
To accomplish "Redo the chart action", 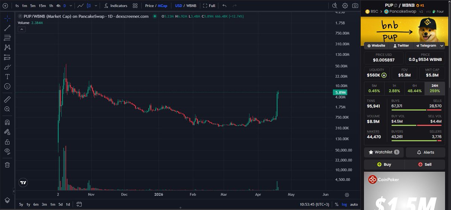I will [235, 6].
